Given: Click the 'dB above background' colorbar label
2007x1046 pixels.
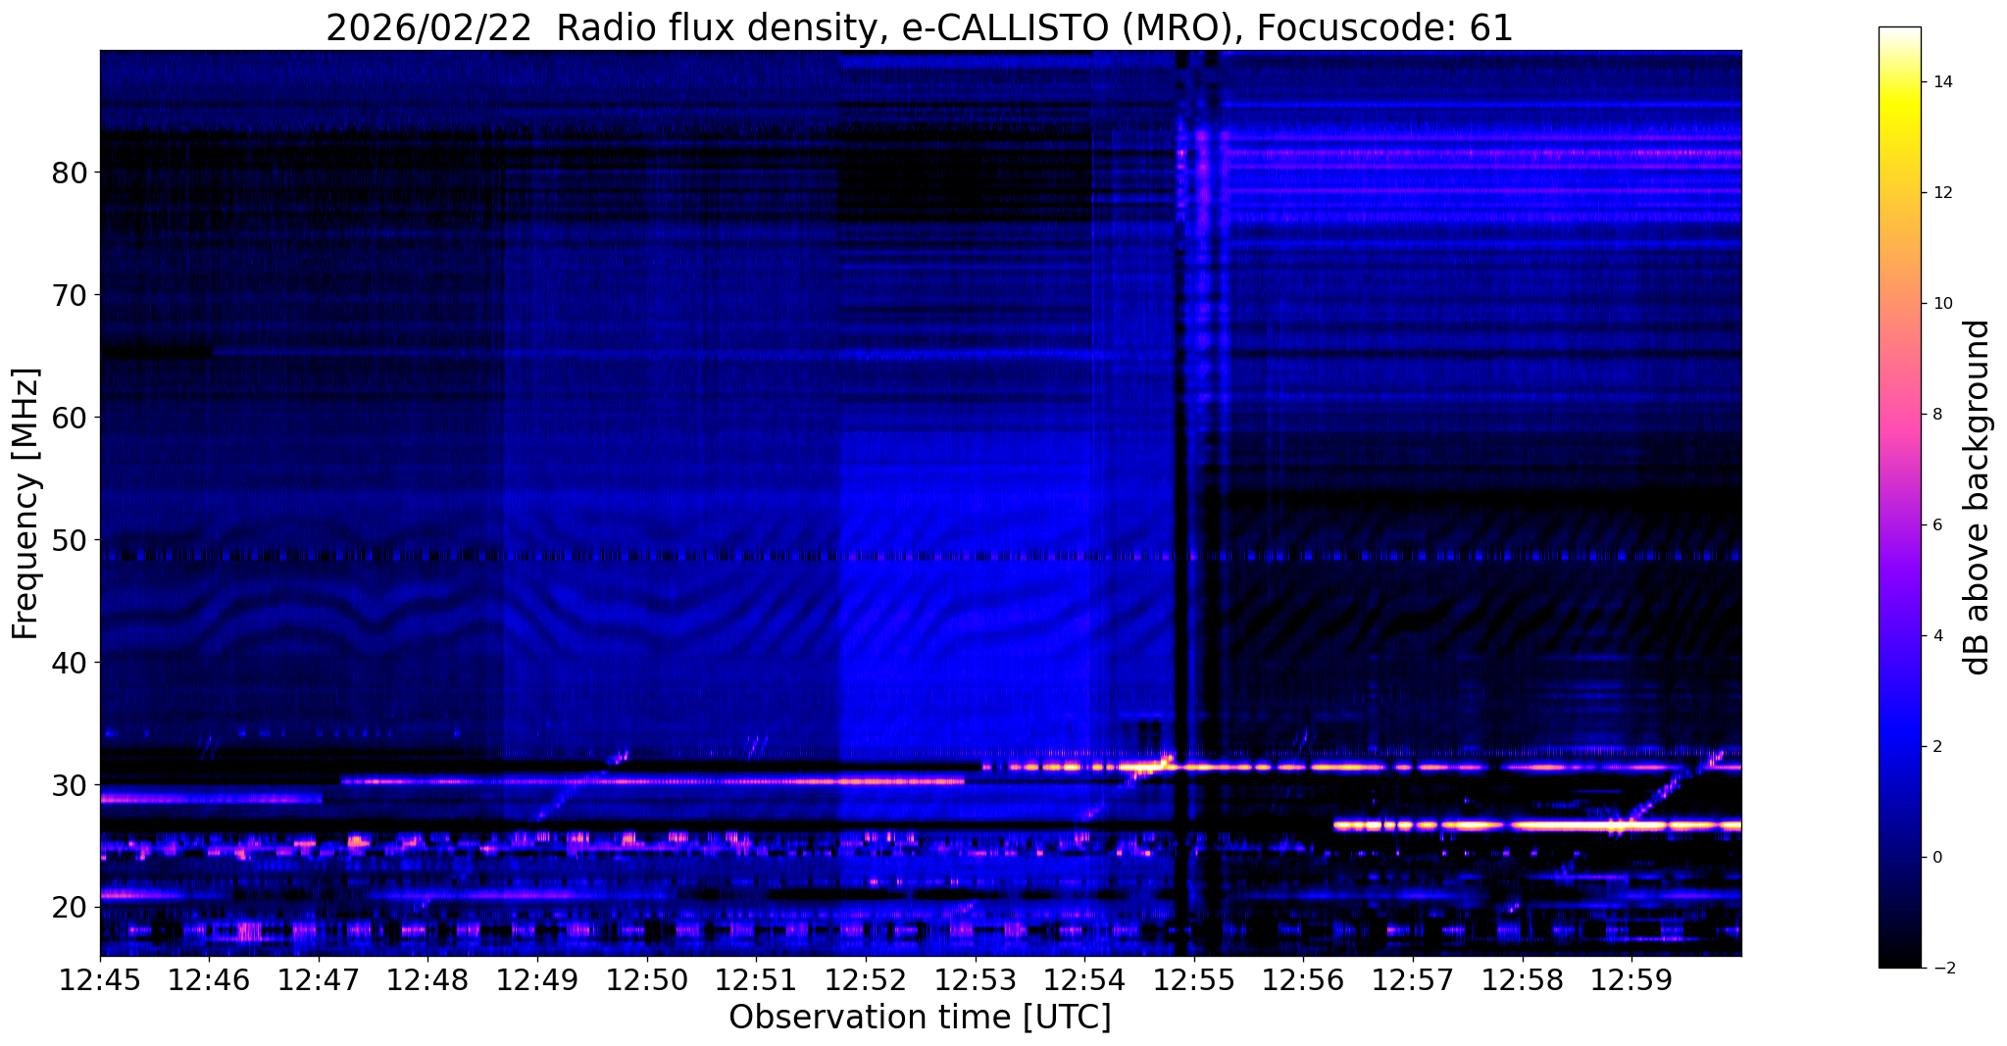Looking at the screenshot, I should pos(1978,497).
